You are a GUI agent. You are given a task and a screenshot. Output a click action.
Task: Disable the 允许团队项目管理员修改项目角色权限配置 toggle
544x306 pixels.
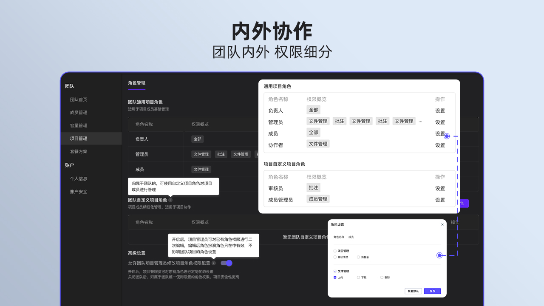tap(227, 263)
